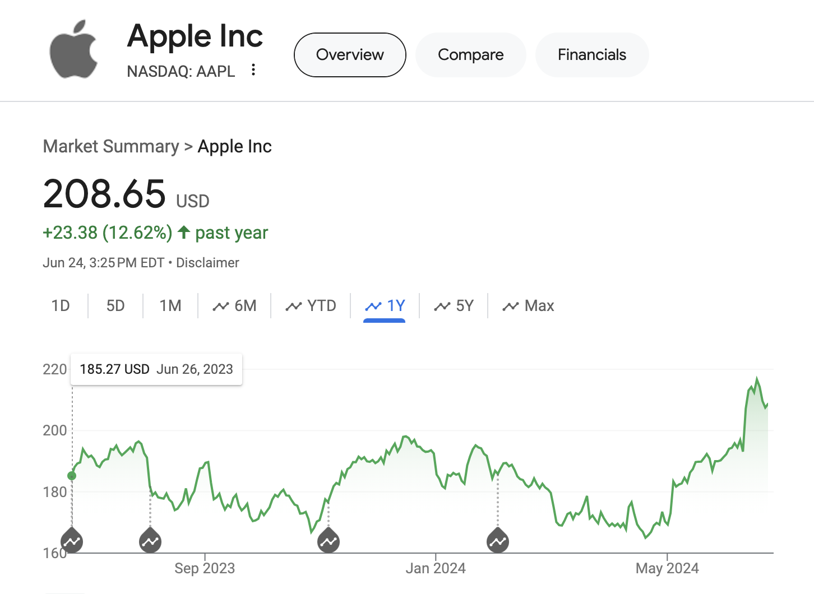Select the 1M time range

170,305
